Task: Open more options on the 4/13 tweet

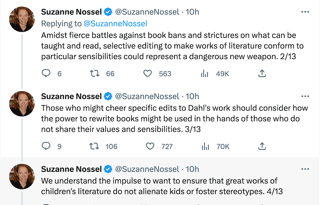Action: click(x=305, y=169)
